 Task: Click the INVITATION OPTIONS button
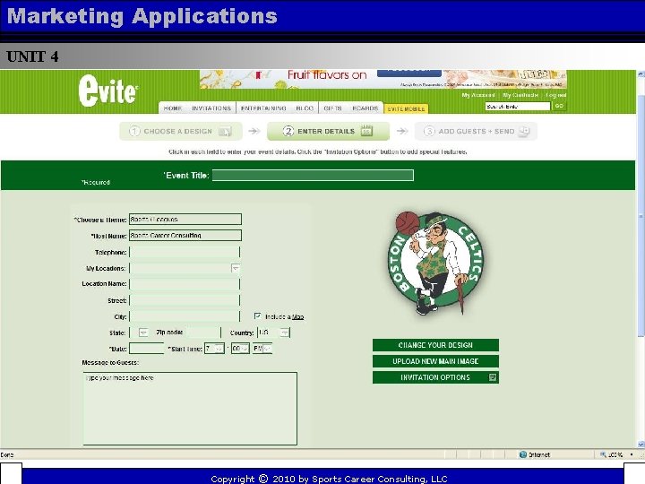coord(435,377)
